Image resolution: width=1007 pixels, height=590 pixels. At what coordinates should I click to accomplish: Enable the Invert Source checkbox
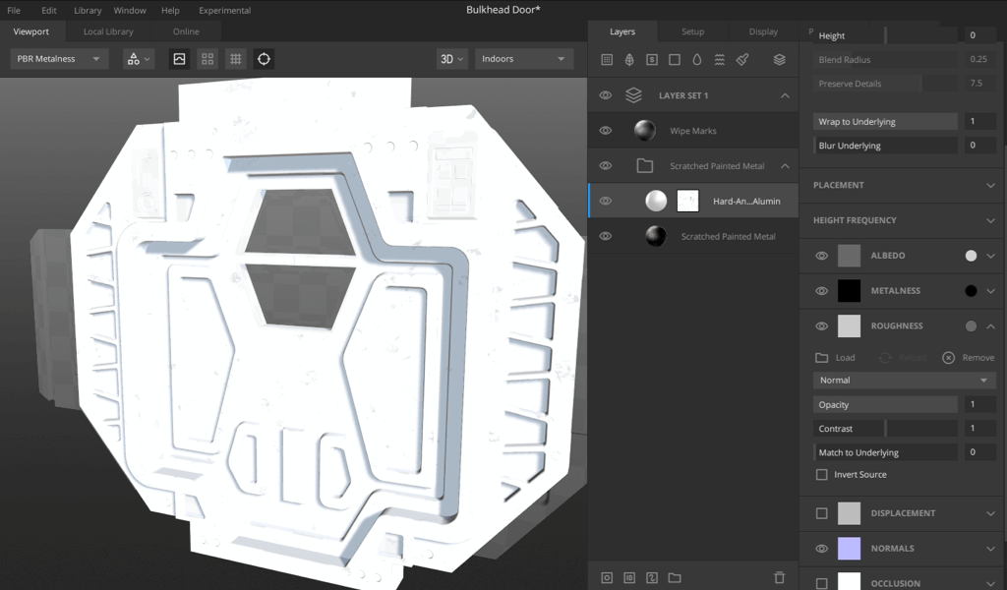[x=822, y=475]
